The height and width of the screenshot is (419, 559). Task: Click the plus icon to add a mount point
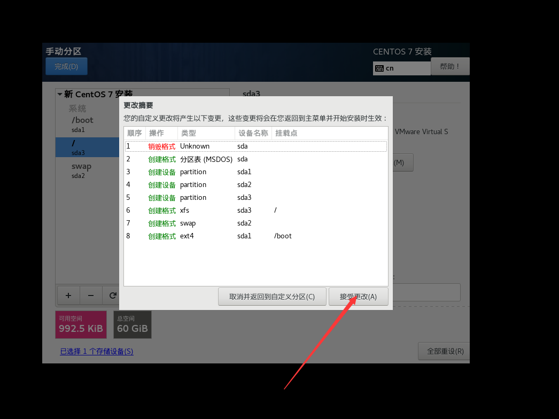(x=68, y=295)
